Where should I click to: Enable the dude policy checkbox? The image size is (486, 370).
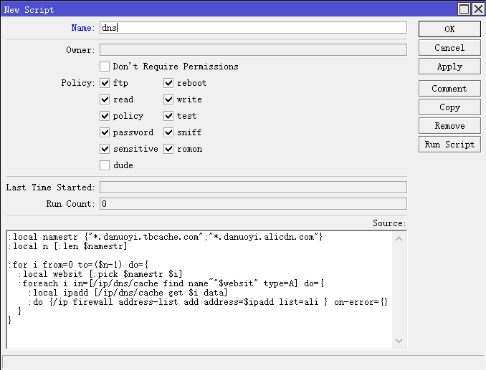click(105, 165)
